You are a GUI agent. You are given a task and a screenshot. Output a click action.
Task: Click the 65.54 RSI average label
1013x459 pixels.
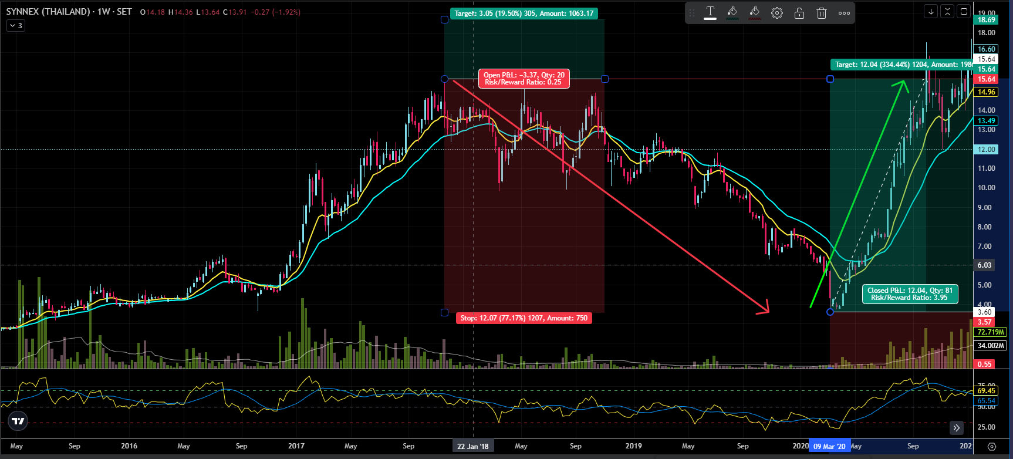click(x=986, y=401)
